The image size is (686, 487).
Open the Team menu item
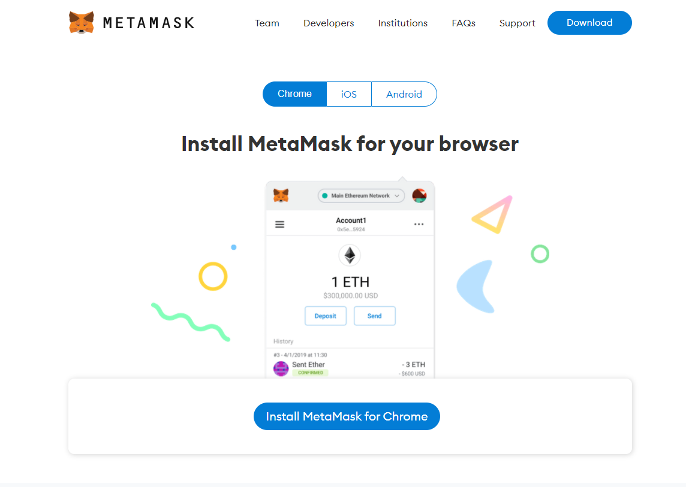[x=267, y=23]
